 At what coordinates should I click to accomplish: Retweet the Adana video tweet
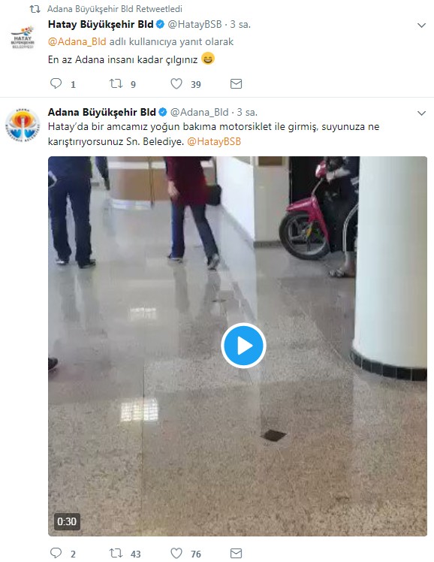(x=116, y=554)
